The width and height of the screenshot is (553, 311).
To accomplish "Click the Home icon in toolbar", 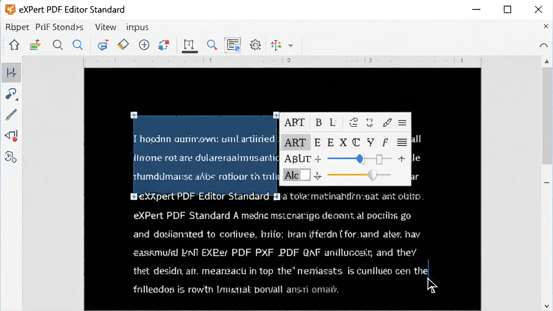I will [14, 45].
